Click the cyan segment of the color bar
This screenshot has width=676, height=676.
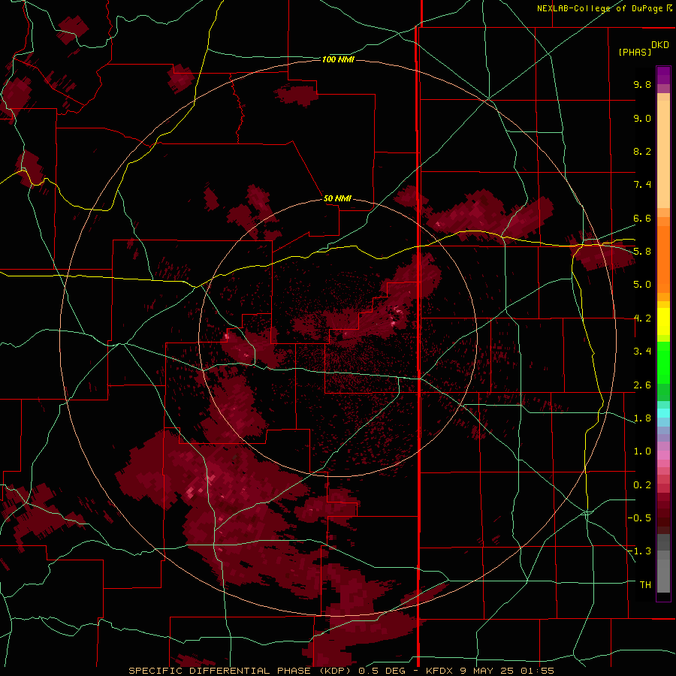(663, 413)
